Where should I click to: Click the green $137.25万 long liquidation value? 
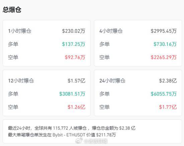click(74, 44)
